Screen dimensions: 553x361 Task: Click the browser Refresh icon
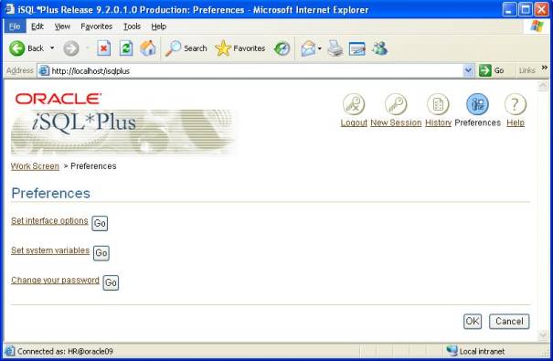coord(126,48)
